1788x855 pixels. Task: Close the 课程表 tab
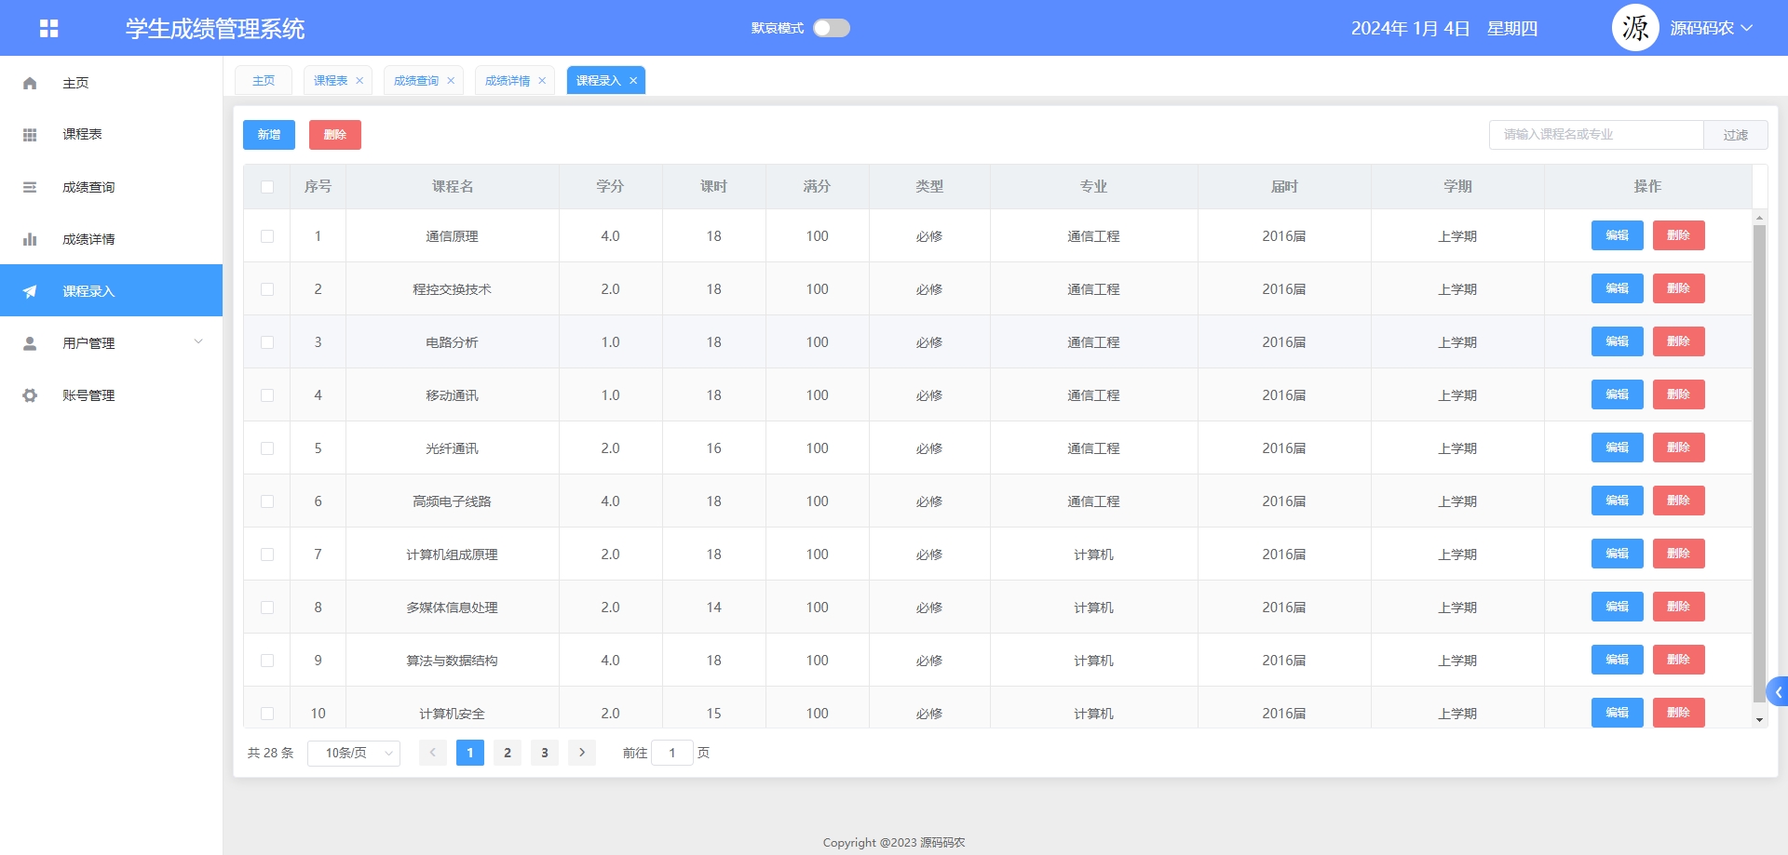[359, 81]
